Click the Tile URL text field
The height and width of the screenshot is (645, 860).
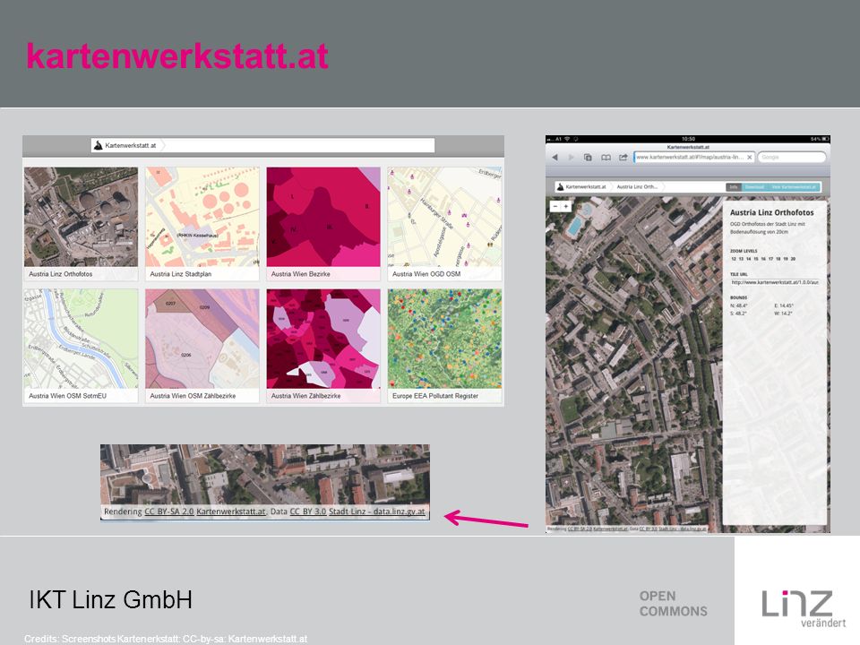tap(774, 282)
